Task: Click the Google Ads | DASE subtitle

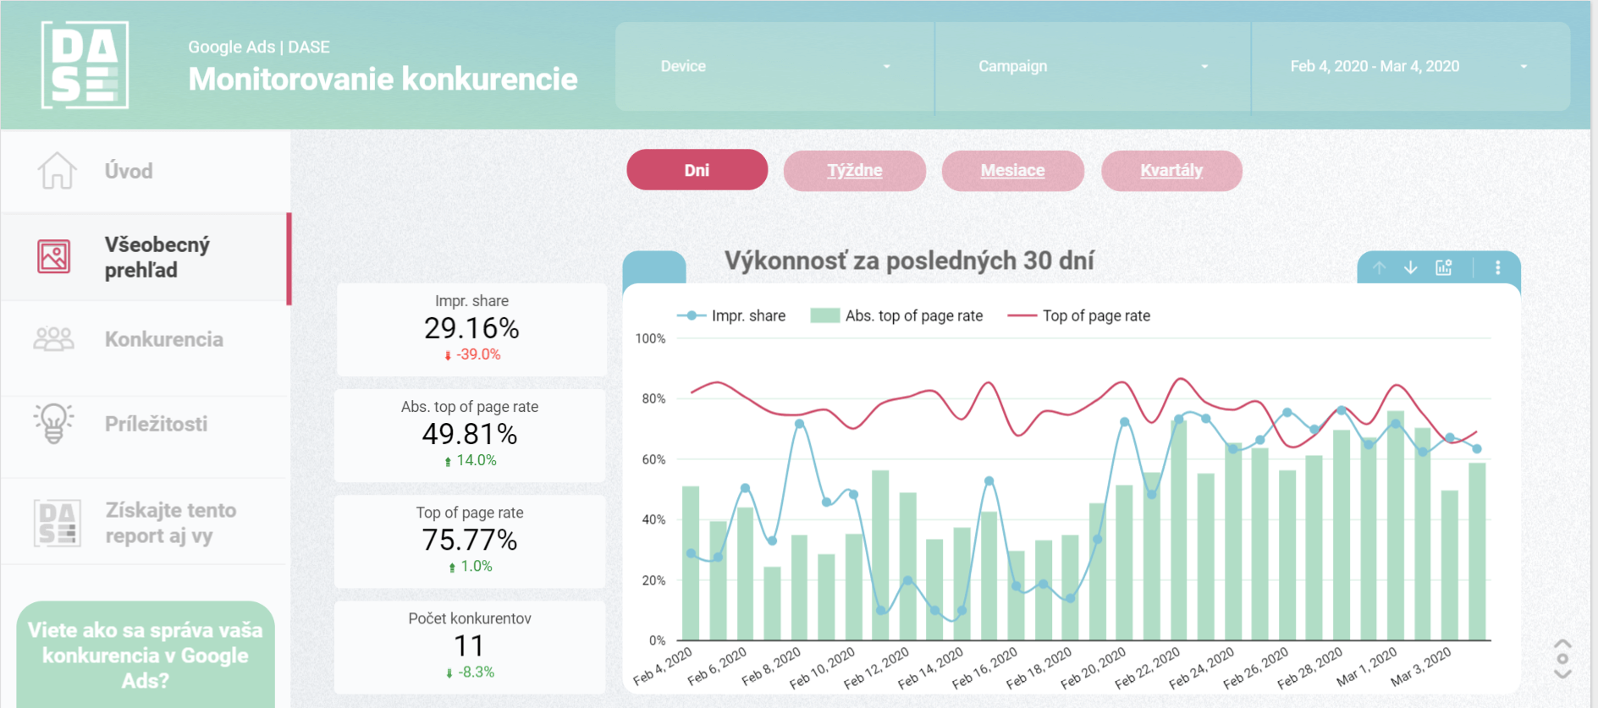Action: pyautogui.click(x=259, y=47)
